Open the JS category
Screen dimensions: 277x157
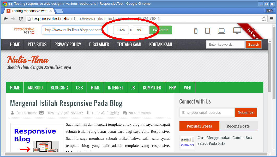point(133,88)
